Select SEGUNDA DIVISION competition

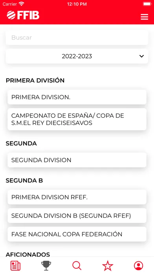pos(77,160)
